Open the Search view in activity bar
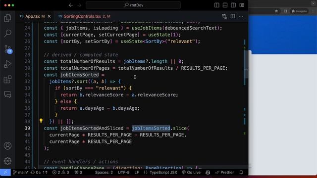The height and width of the screenshot is (178, 317). (x=7, y=33)
